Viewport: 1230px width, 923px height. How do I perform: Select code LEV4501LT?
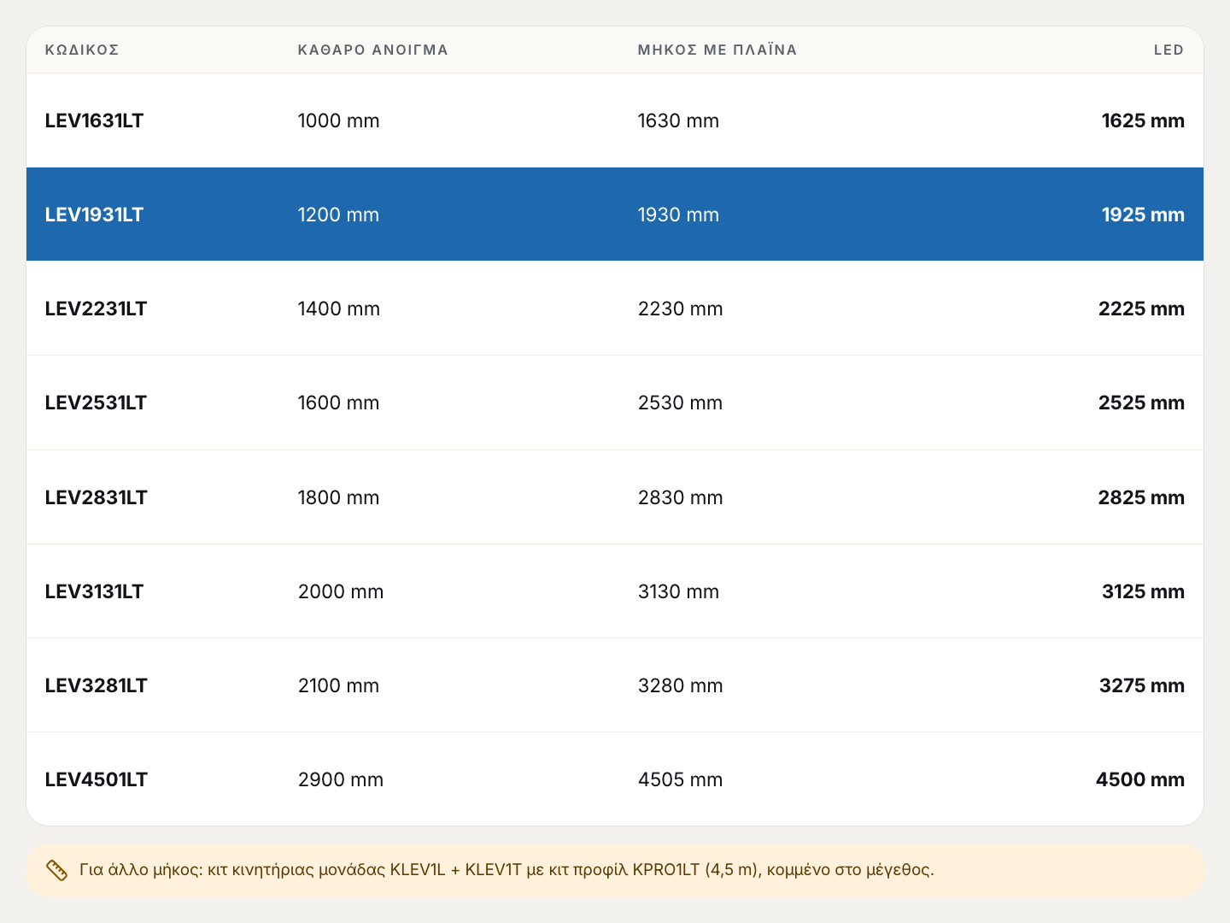click(x=97, y=779)
